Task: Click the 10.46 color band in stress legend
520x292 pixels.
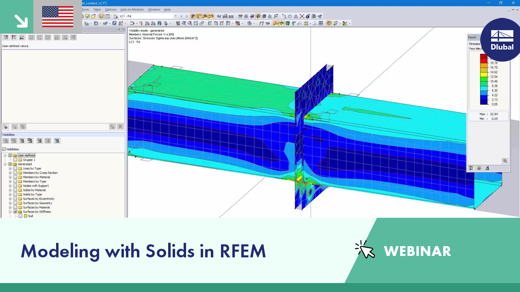Action: [483, 80]
